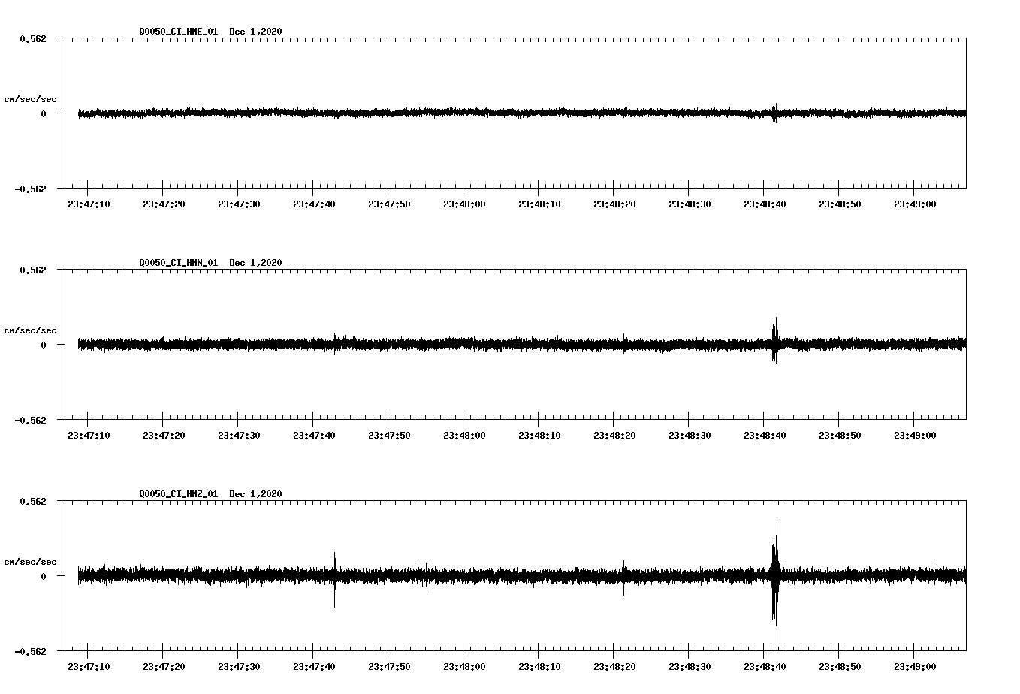Click the cm/sec/sec label on bottom plot
This screenshot has height=694, width=1020.
click(31, 561)
